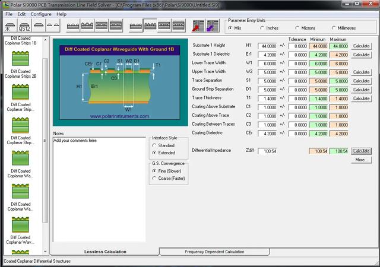Click the D1 Ground Strip Separation field
Image resolution: width=380 pixels, height=267 pixels.
(267, 90)
